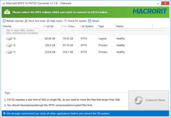The width and height of the screenshot is (171, 118).
Task: Click the Healthy status in F: row
Action: [121, 52]
